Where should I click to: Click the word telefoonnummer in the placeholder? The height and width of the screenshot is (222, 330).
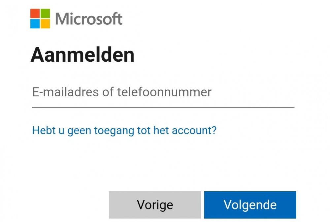tap(164, 92)
